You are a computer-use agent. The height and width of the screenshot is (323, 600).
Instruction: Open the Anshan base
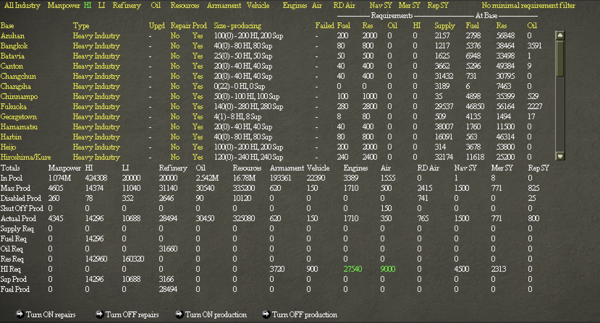[x=13, y=36]
